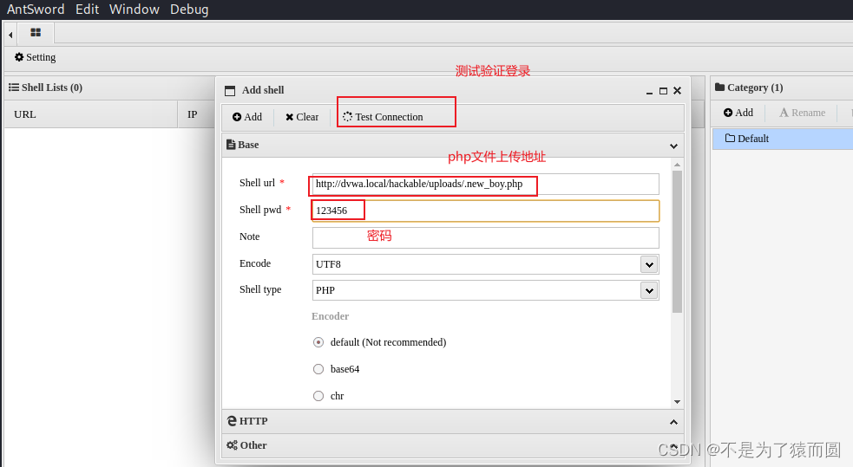This screenshot has width=853, height=467.
Task: Click the Category (1) heading
Action: click(x=749, y=88)
